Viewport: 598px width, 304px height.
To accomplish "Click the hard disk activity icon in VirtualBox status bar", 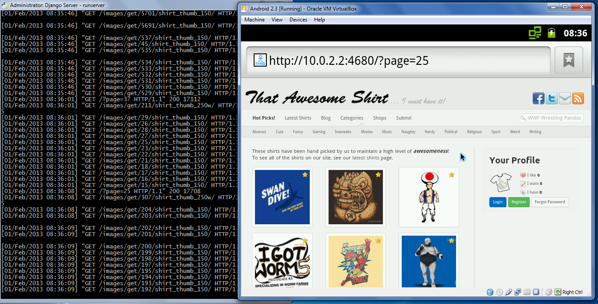I will click(x=490, y=292).
